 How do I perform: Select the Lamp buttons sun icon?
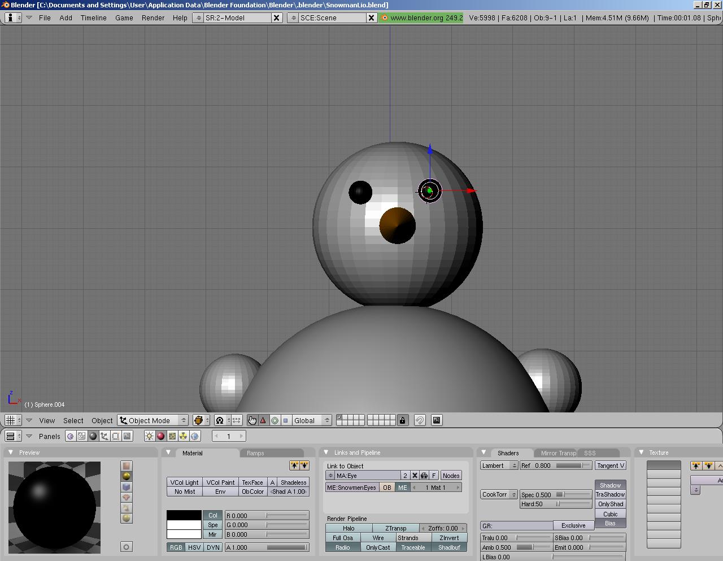point(149,436)
